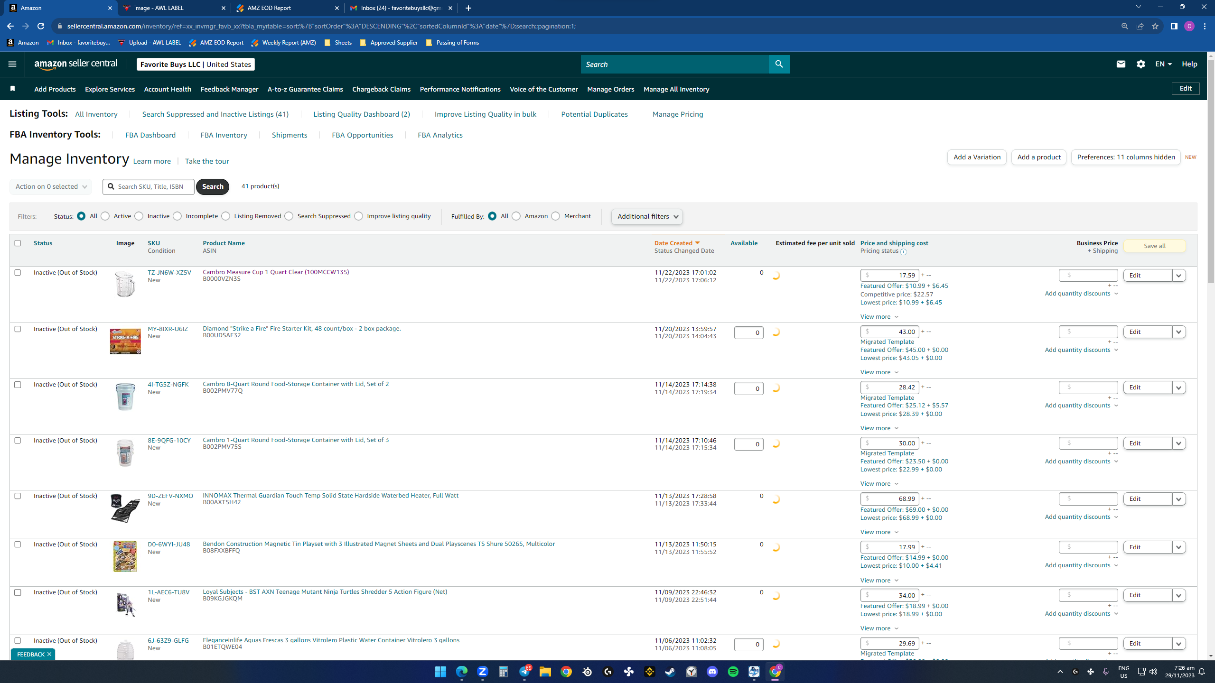
Task: Open Account Health in the nav bar
Action: [x=168, y=89]
